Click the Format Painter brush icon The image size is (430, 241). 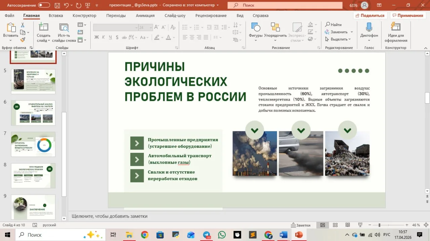click(x=23, y=40)
